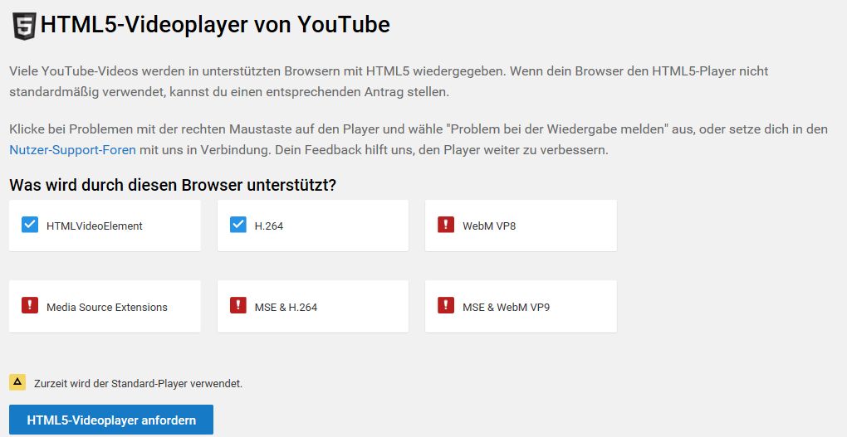
Task: Click the HTML5 shield logo icon
Action: click(x=24, y=26)
